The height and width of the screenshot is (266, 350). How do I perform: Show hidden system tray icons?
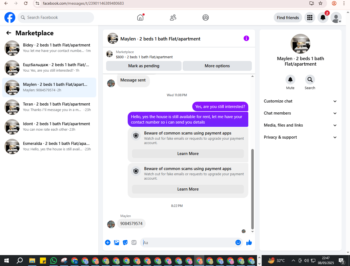click(x=293, y=261)
